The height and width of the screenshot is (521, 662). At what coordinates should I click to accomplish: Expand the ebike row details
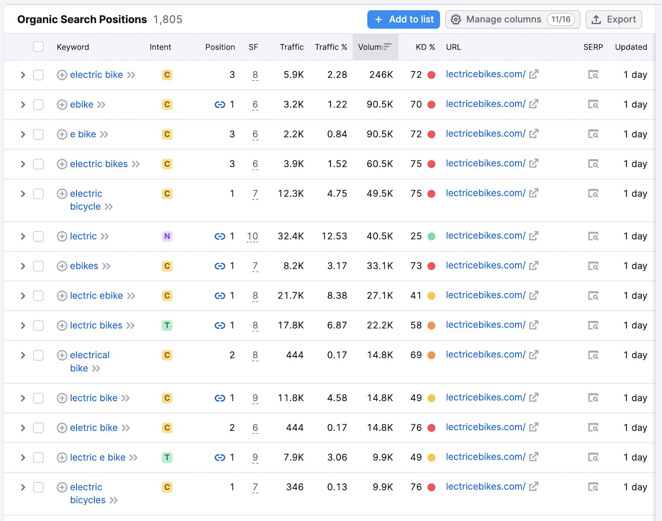(23, 105)
